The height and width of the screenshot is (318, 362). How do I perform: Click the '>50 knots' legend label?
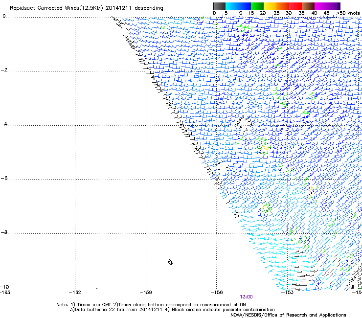click(x=348, y=13)
